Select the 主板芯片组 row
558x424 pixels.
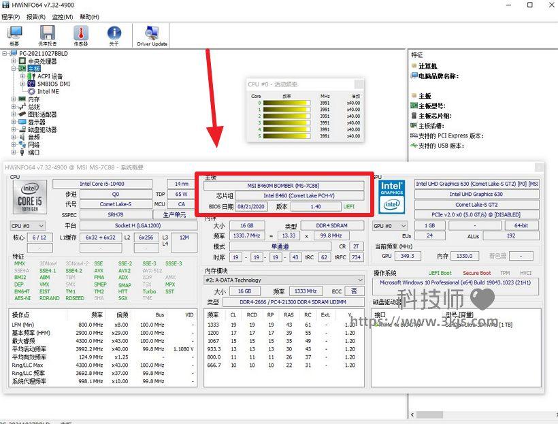click(435, 116)
